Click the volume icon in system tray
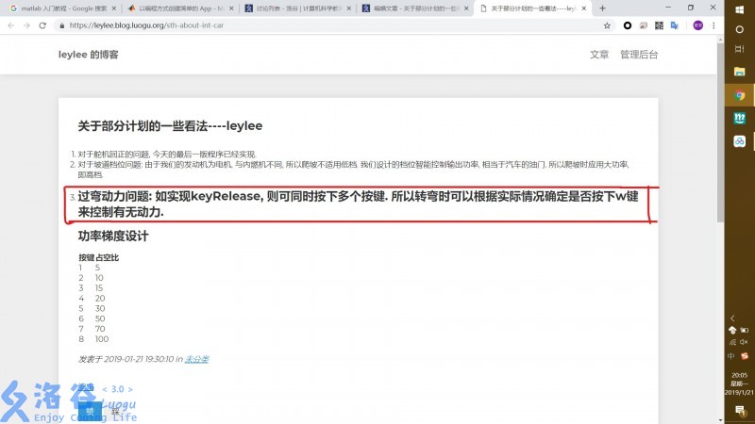This screenshot has width=755, height=424. pyautogui.click(x=744, y=342)
